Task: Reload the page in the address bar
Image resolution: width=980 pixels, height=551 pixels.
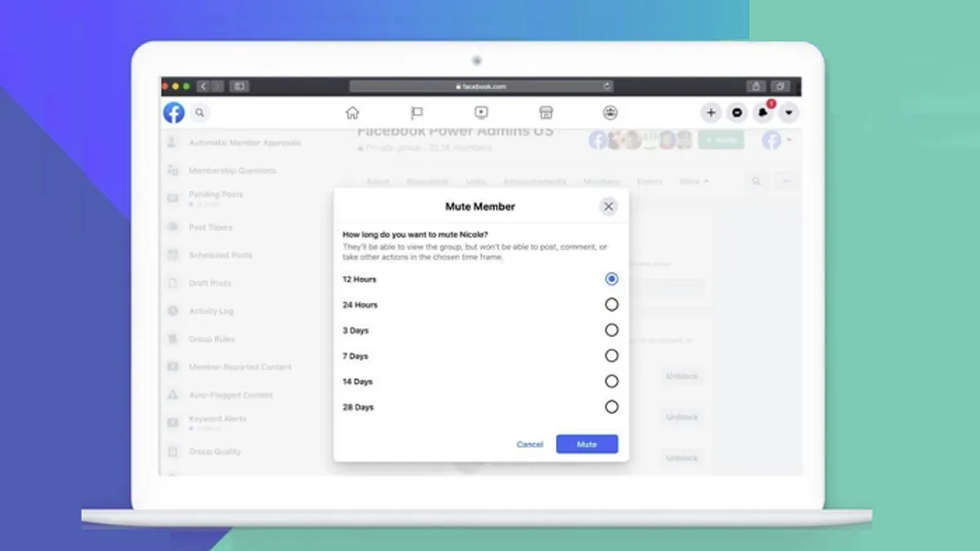Action: pos(607,86)
